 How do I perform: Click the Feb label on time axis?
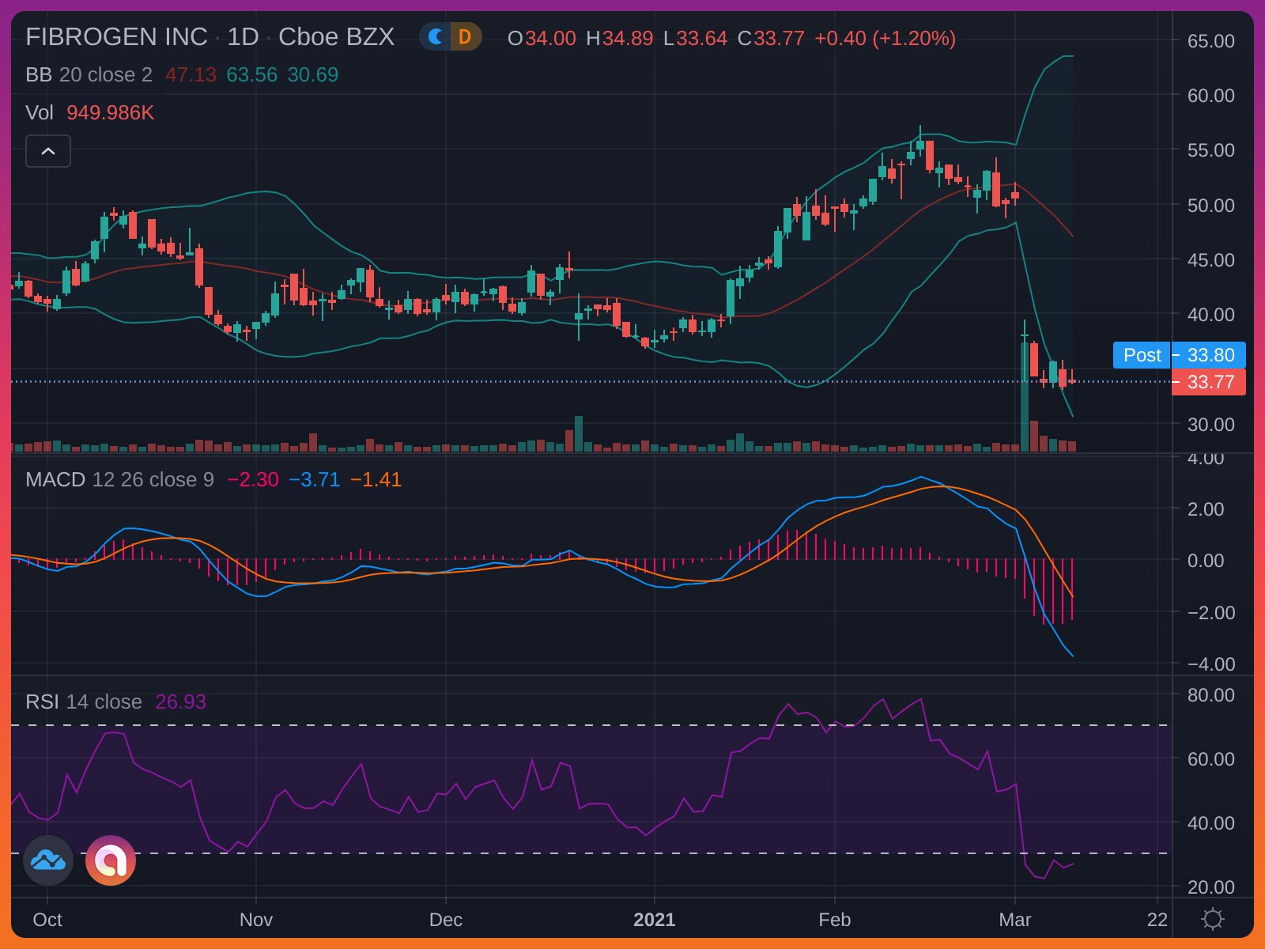point(835,920)
